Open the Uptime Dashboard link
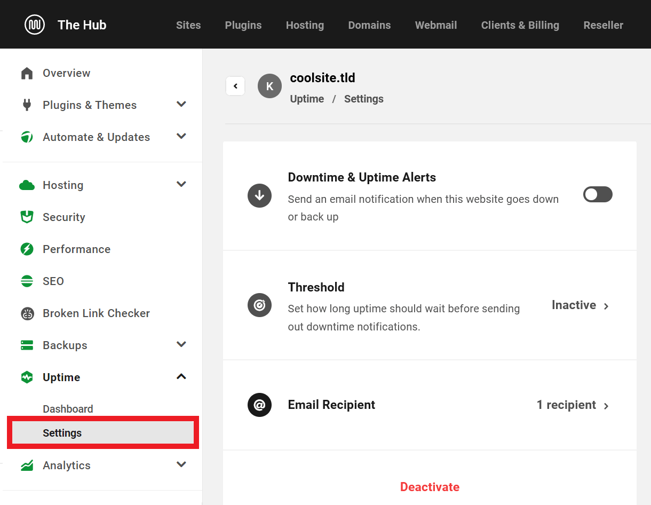This screenshot has height=505, width=651. (68, 408)
